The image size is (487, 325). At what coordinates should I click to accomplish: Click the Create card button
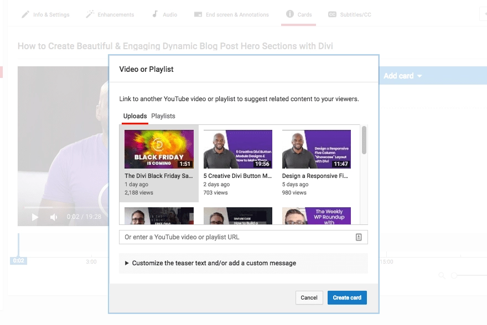pos(347,297)
